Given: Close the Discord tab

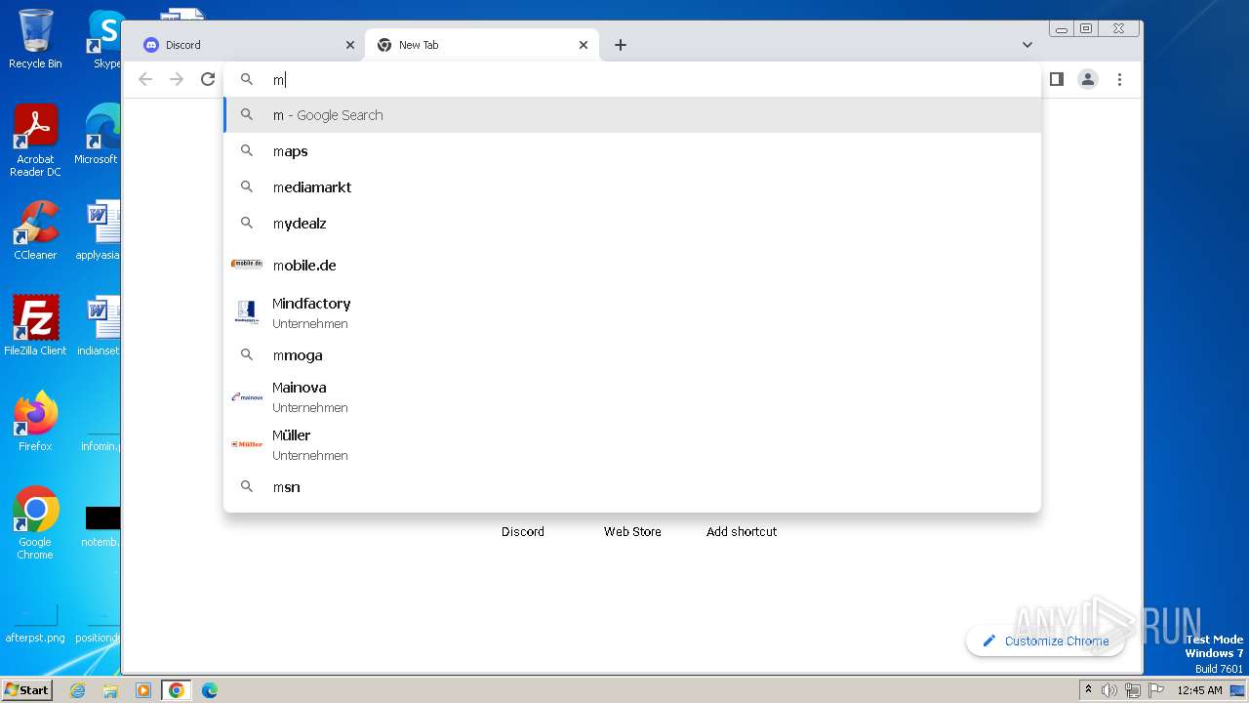Looking at the screenshot, I should click(x=350, y=45).
